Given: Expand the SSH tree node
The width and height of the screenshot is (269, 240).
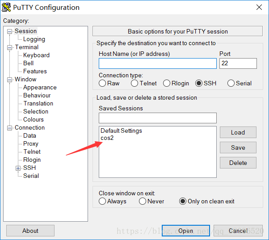Looking at the screenshot, I should [x=18, y=168].
